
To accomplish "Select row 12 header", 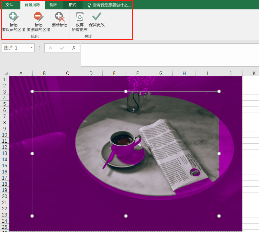I will 5,147.
